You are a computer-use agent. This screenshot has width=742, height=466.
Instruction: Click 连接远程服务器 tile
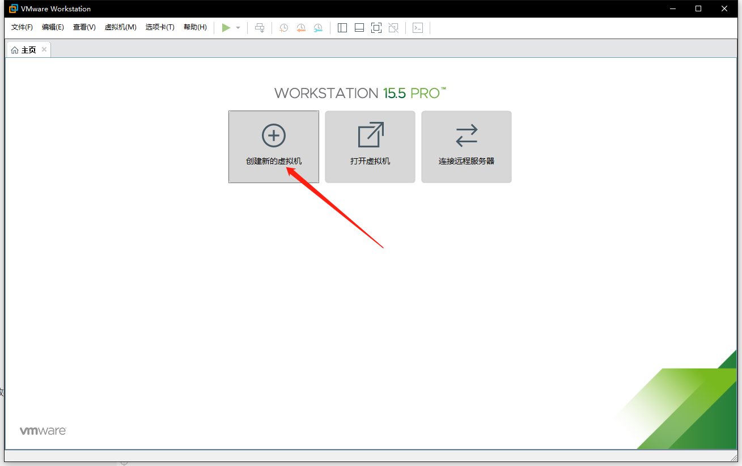[x=467, y=147]
